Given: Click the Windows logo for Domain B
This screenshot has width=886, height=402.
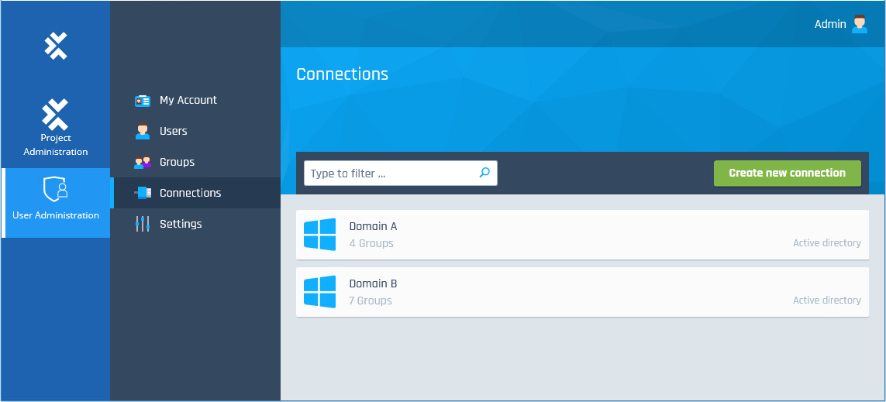Looking at the screenshot, I should 320,291.
